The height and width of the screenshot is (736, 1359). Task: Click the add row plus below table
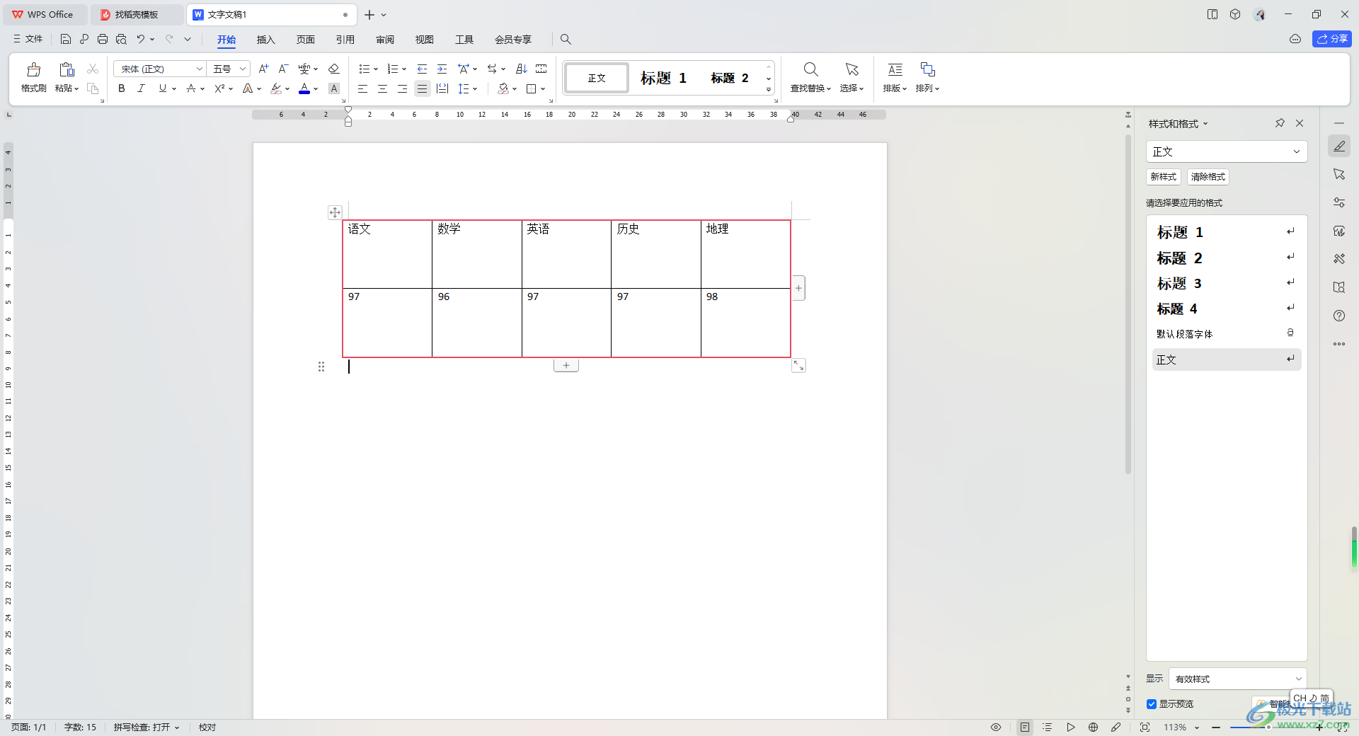click(566, 366)
